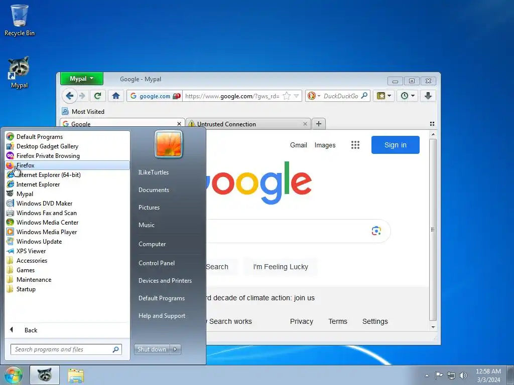Launch Internet Explorer (64-bit)

tap(67, 175)
